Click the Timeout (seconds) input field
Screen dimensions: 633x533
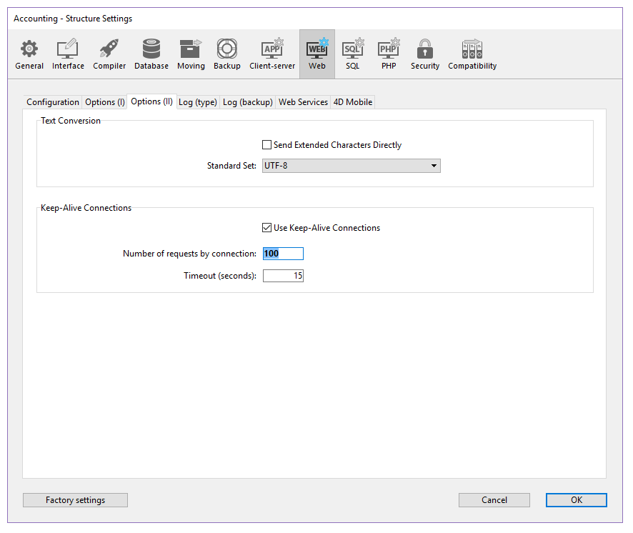[x=283, y=276]
